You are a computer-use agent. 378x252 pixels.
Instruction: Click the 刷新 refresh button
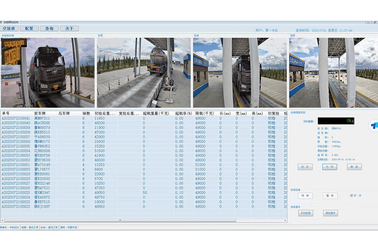tap(354, 167)
